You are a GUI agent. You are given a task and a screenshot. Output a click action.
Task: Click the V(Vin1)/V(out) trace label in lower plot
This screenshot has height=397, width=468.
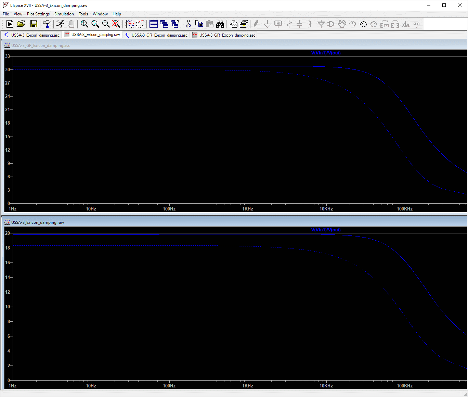[x=326, y=230]
